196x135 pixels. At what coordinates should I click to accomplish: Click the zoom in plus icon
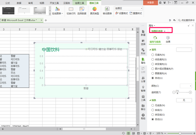(x=194, y=133)
